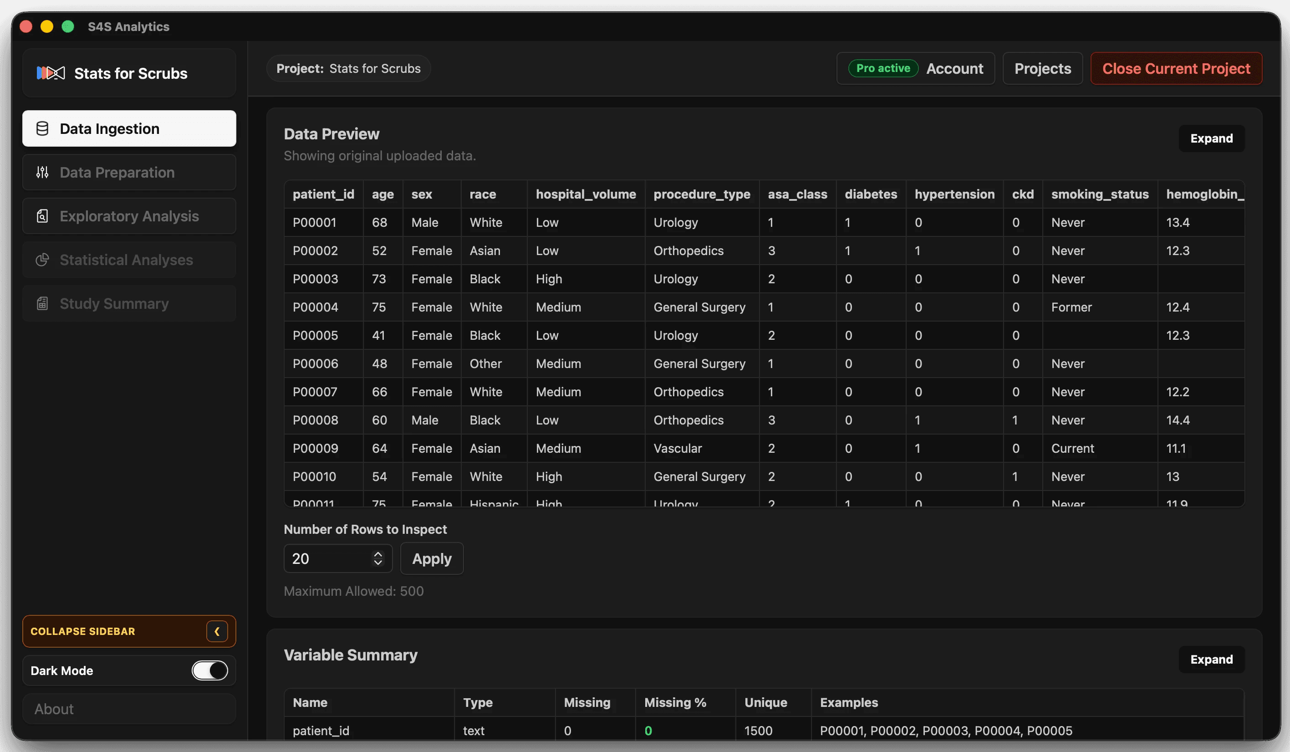The height and width of the screenshot is (752, 1290).
Task: Click the rows to inspect stepper arrows
Action: 378,558
